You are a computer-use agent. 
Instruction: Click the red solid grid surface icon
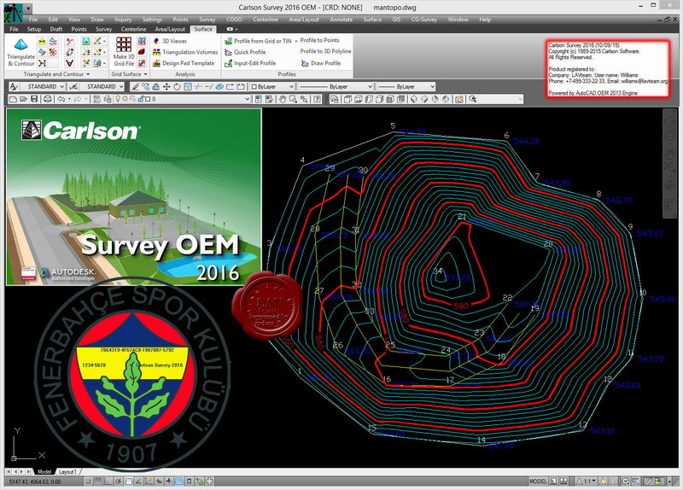142,52
